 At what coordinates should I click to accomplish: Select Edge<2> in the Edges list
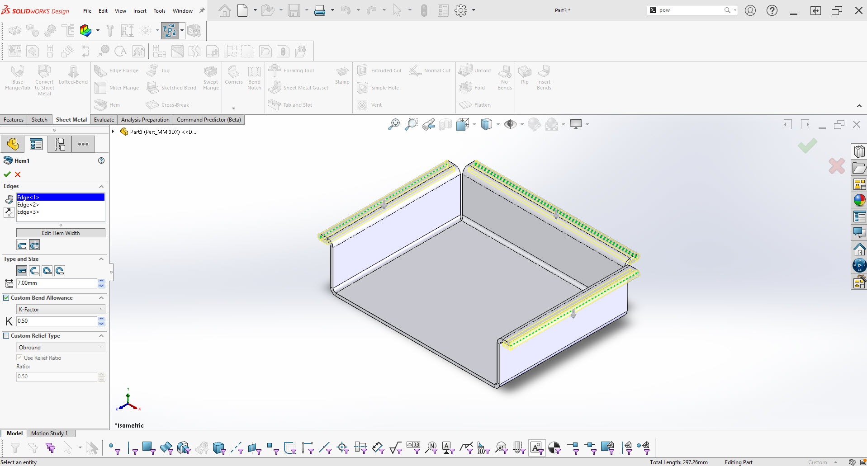coord(28,205)
